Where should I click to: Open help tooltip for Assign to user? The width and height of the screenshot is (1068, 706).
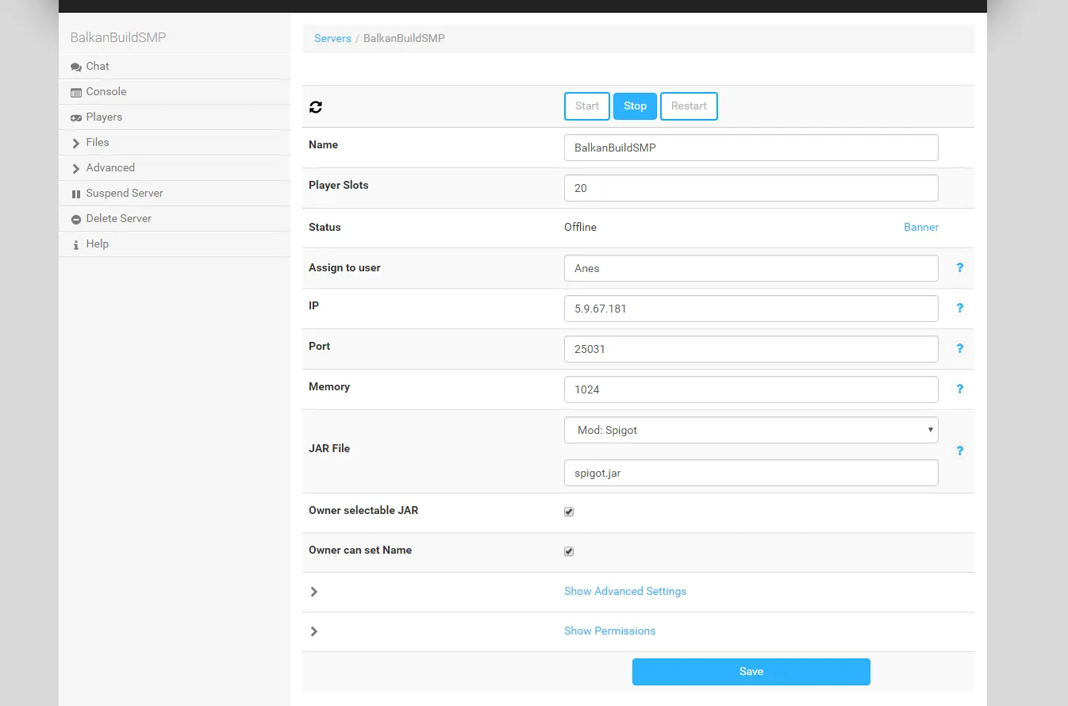click(x=959, y=267)
